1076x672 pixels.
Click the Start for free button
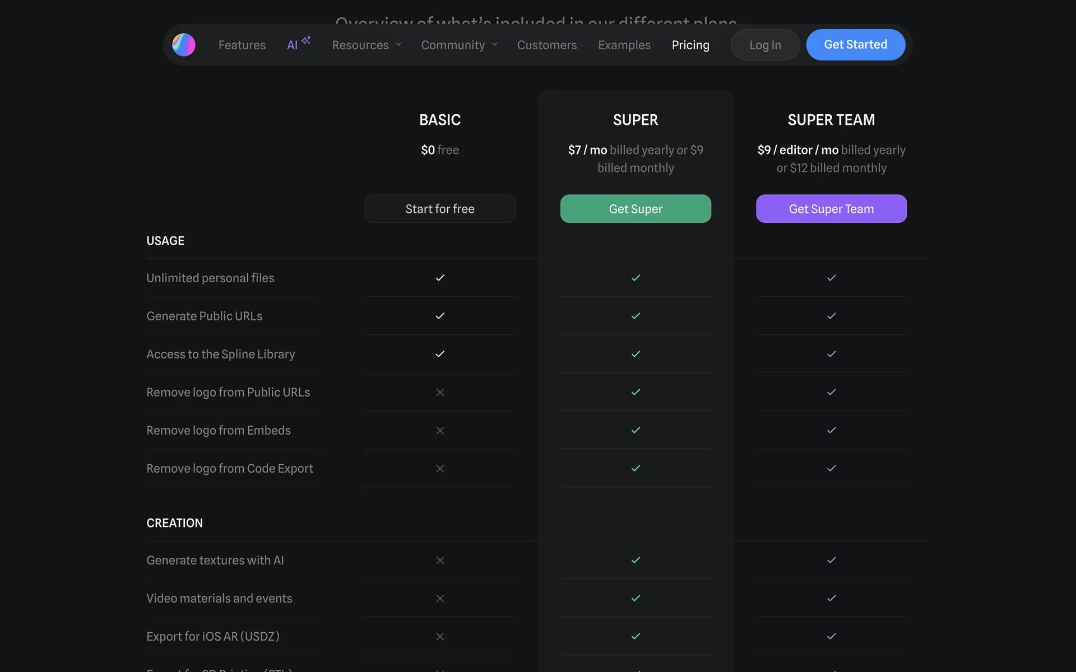pos(440,209)
